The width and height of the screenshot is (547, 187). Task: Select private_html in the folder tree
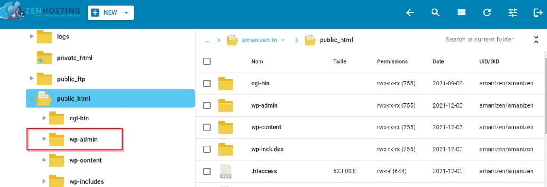click(74, 58)
